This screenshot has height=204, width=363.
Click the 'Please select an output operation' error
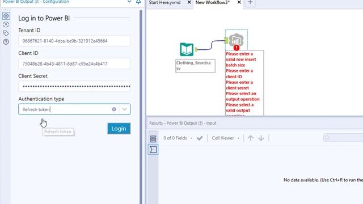point(243,96)
